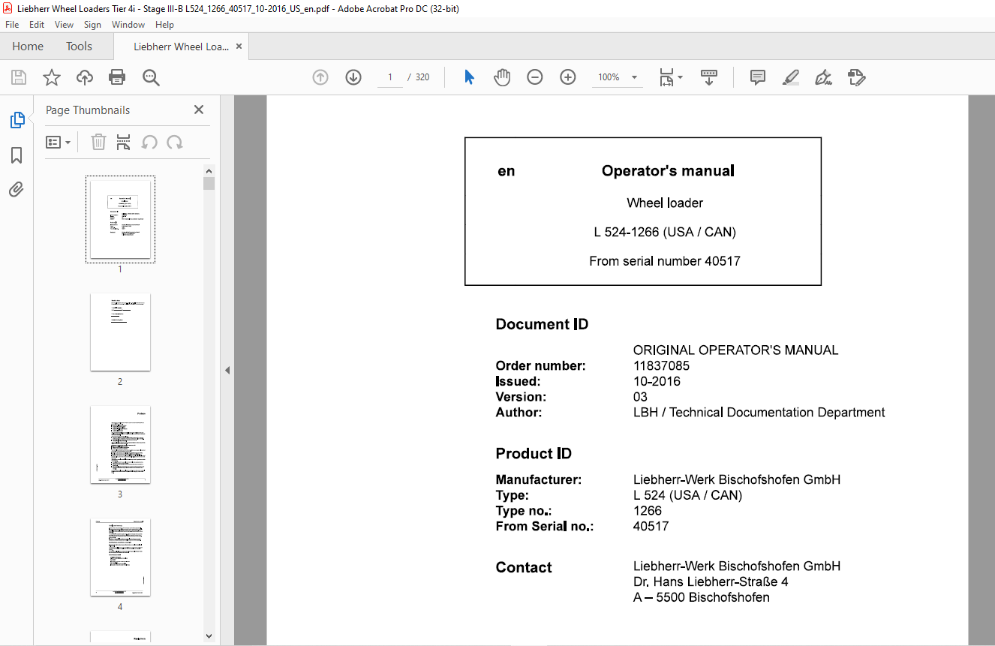Select the Liebherr Wheel Loa... document tab
Viewport: 995px width, 646px height.
(181, 47)
